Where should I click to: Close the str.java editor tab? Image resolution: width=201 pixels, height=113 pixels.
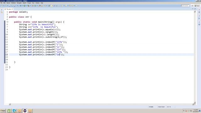12,9
